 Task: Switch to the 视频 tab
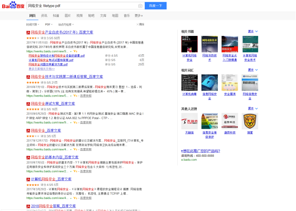pos(79,16)
